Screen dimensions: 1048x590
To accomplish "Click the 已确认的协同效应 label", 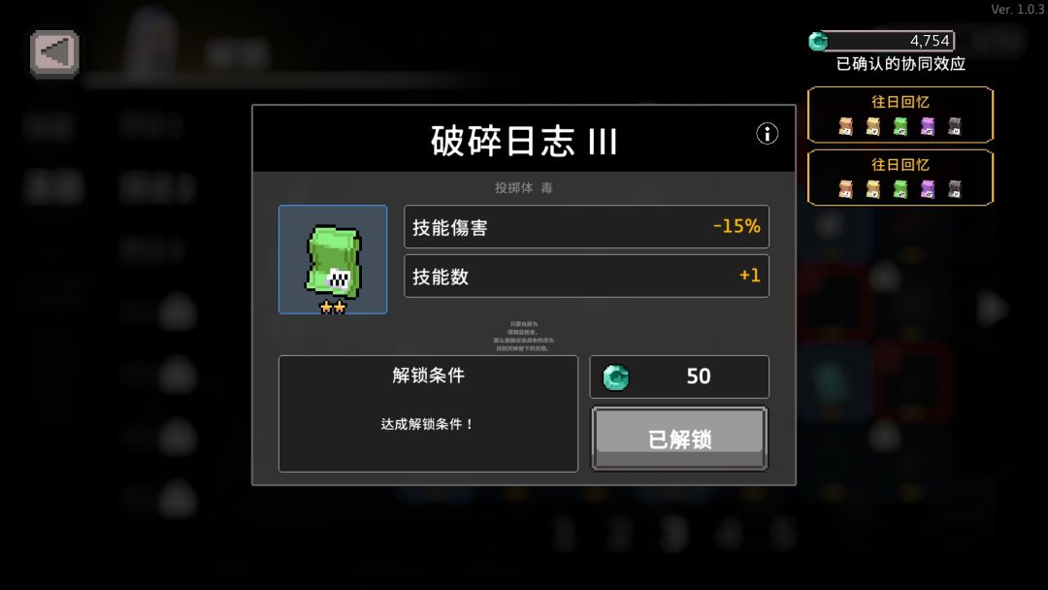I will tap(901, 64).
